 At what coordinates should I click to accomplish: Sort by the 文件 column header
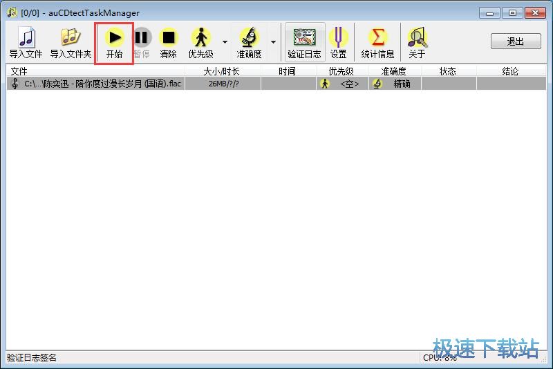(95, 71)
